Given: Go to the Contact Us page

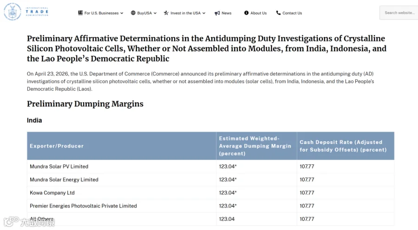Looking at the screenshot, I should (x=292, y=13).
